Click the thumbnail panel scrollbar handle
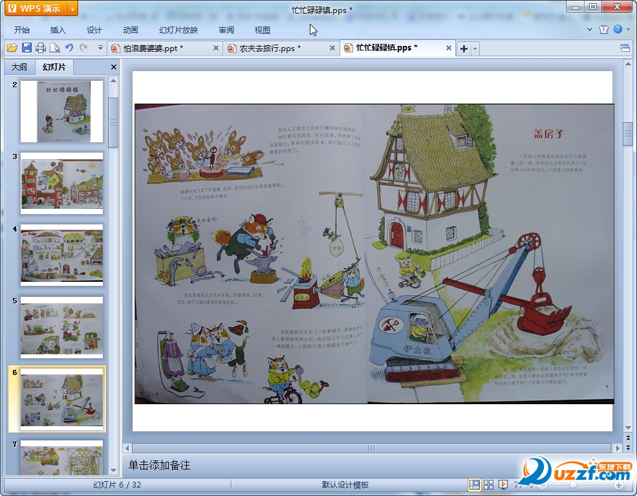The image size is (637, 496). 113,122
